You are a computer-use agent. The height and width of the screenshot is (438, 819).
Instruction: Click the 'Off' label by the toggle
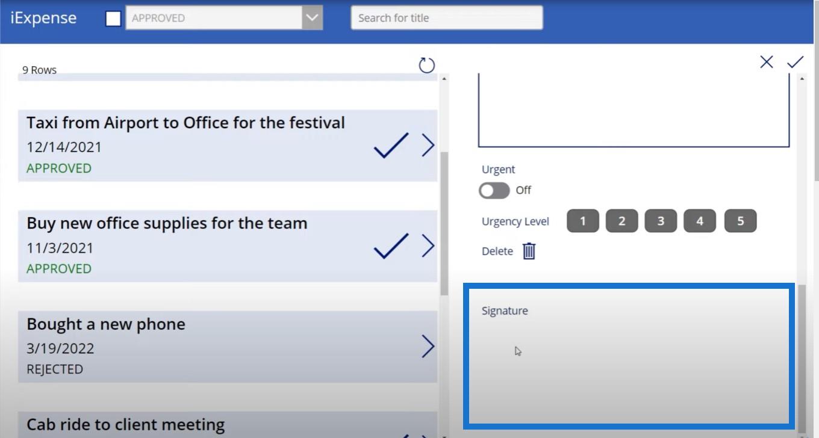pyautogui.click(x=523, y=190)
